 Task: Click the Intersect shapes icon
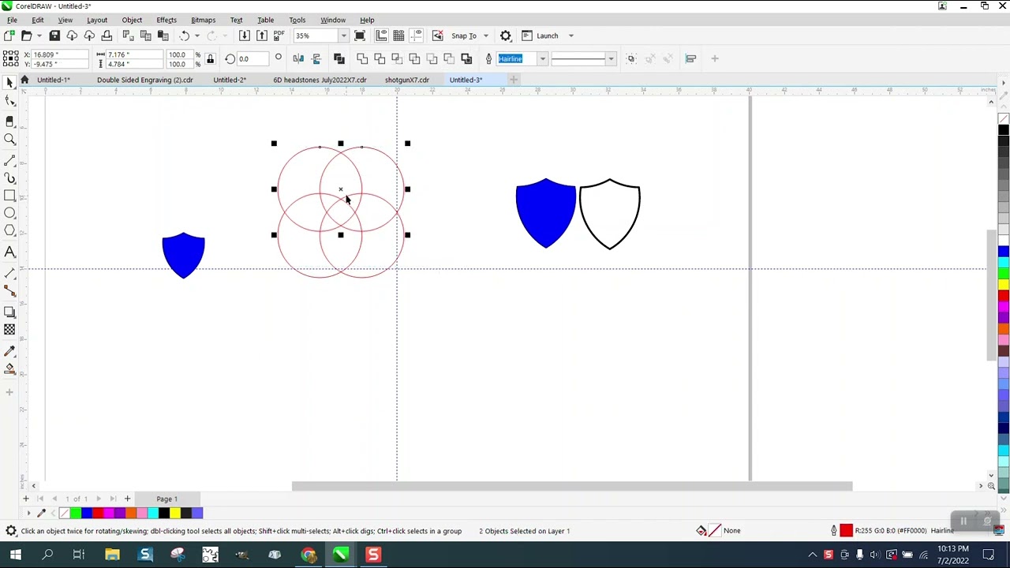point(397,58)
